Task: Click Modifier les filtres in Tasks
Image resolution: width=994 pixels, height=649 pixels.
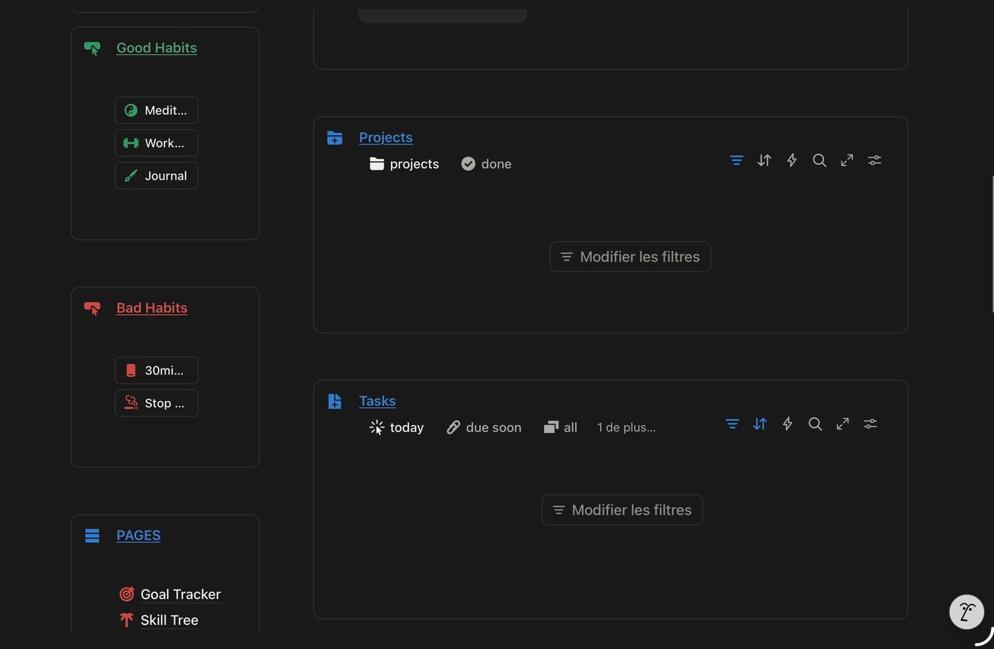Action: (x=622, y=510)
